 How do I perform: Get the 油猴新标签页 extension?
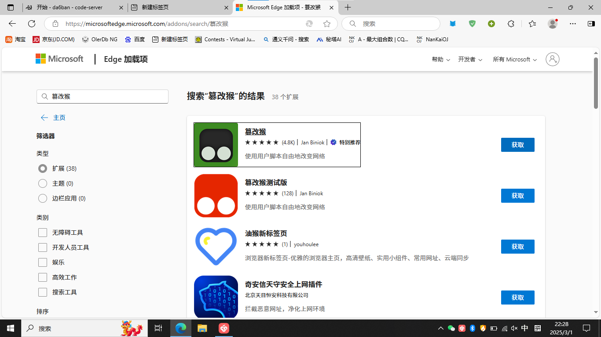(x=518, y=247)
